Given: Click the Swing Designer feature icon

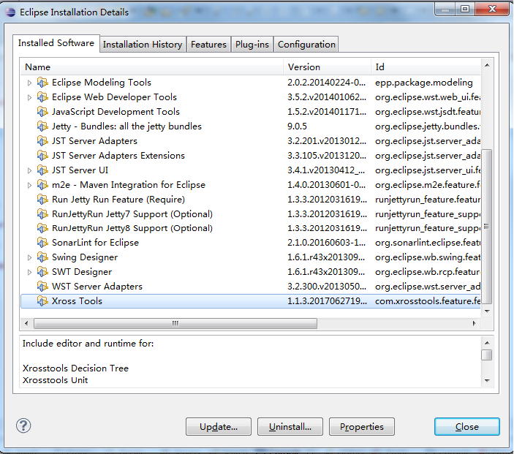Looking at the screenshot, I should click(42, 257).
